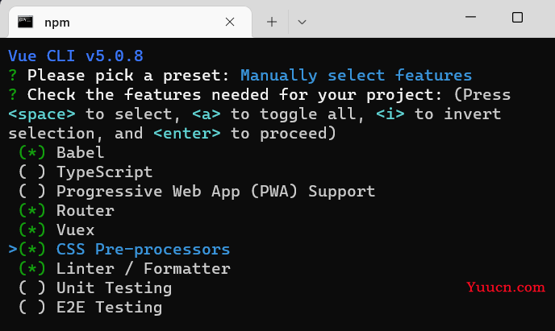Maximize the terminal window
555x331 pixels.
click(517, 17)
